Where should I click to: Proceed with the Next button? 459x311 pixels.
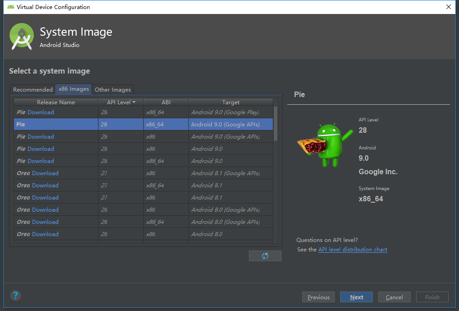(x=356, y=297)
